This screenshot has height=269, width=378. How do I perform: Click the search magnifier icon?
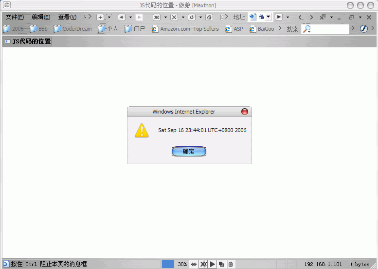click(306, 29)
